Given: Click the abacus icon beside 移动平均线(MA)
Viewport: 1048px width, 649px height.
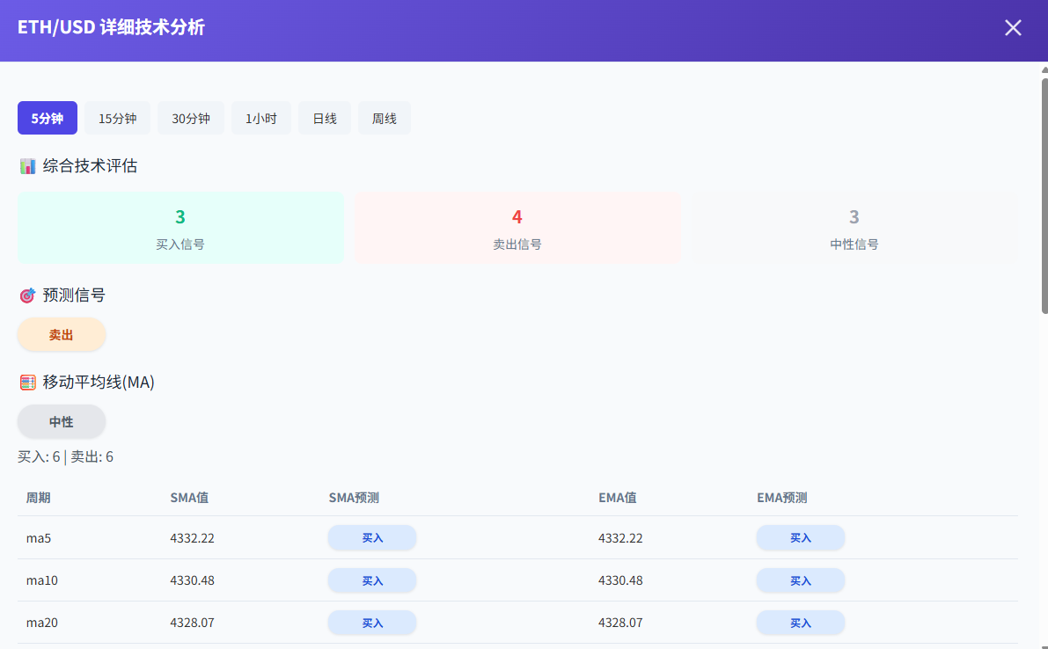Looking at the screenshot, I should 28,383.
